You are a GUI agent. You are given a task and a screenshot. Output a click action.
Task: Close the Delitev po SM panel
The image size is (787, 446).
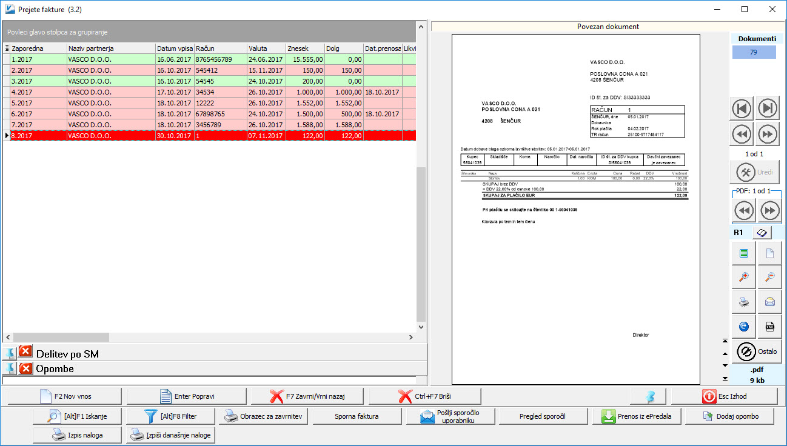[25, 352]
